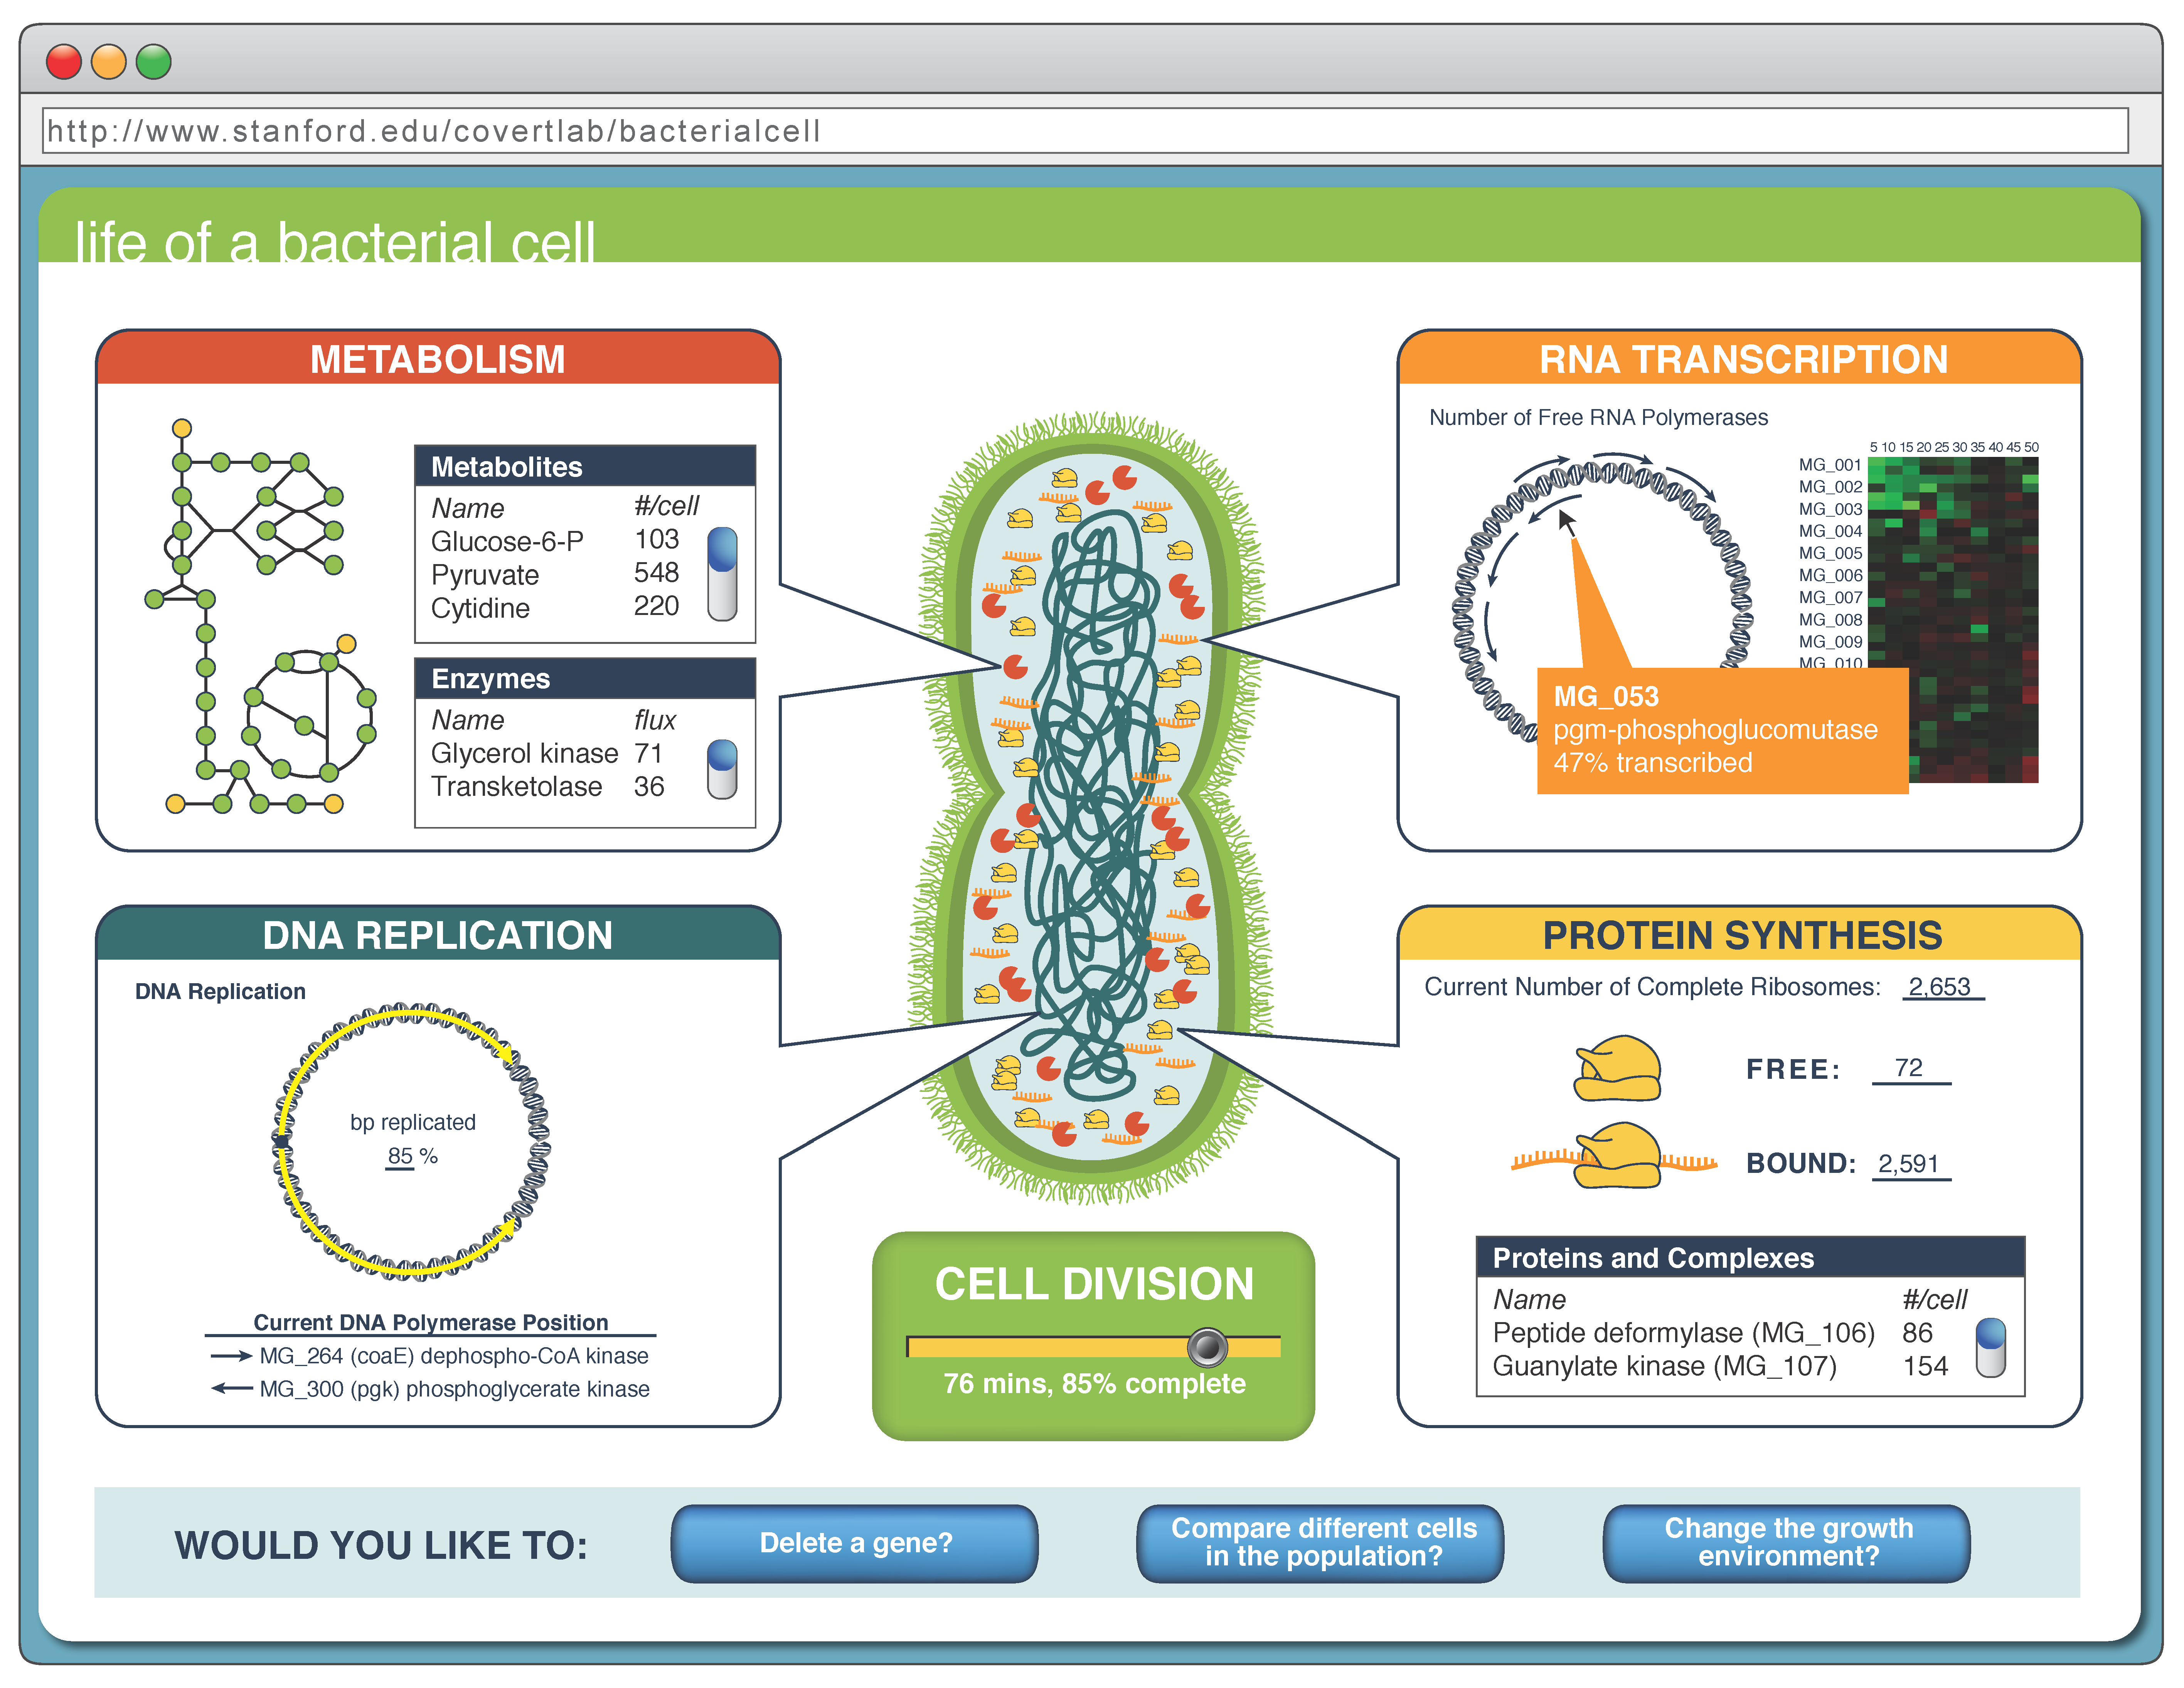Click the Enzymes table scrollbar

click(x=722, y=769)
